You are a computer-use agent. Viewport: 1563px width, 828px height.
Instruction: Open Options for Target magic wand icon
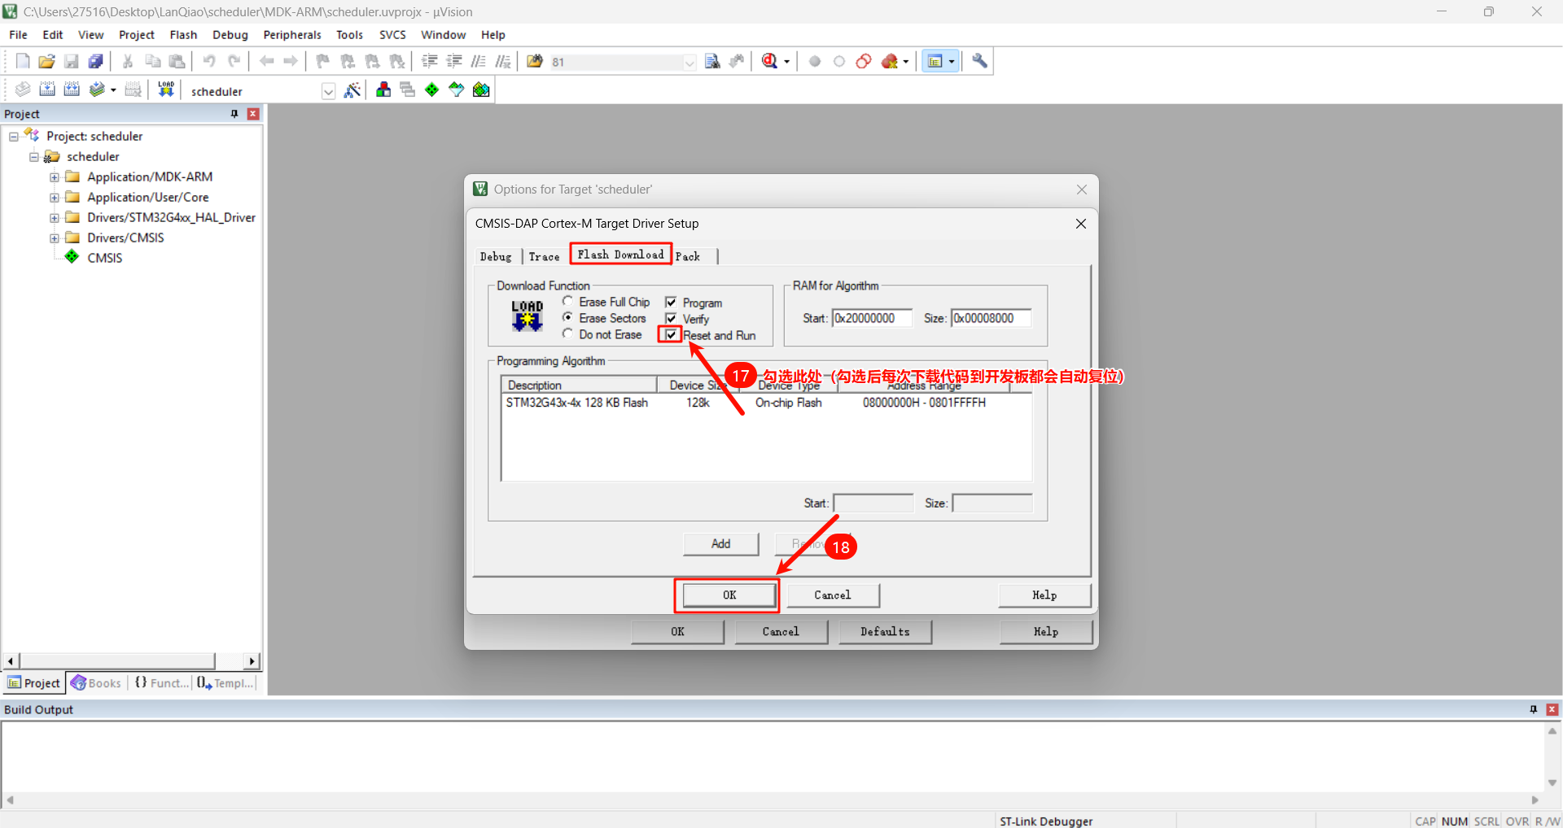(352, 90)
